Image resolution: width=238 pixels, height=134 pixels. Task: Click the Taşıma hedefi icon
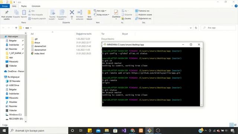(52, 12)
